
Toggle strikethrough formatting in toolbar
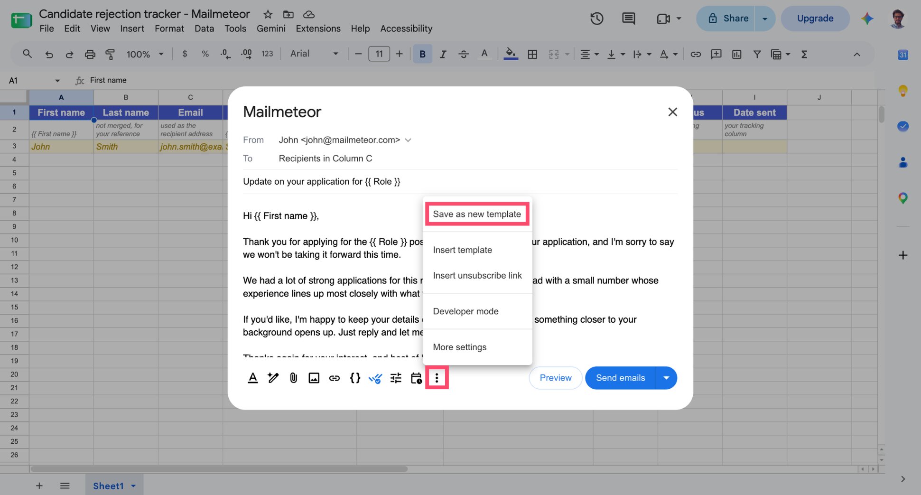(x=464, y=54)
